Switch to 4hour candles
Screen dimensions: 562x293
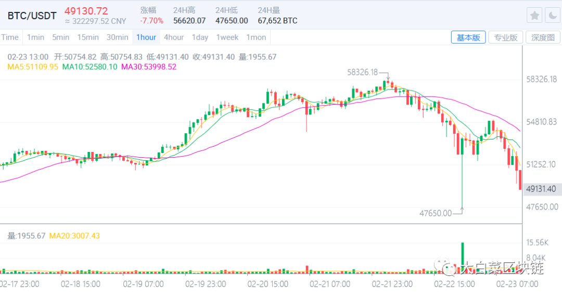pyautogui.click(x=174, y=37)
